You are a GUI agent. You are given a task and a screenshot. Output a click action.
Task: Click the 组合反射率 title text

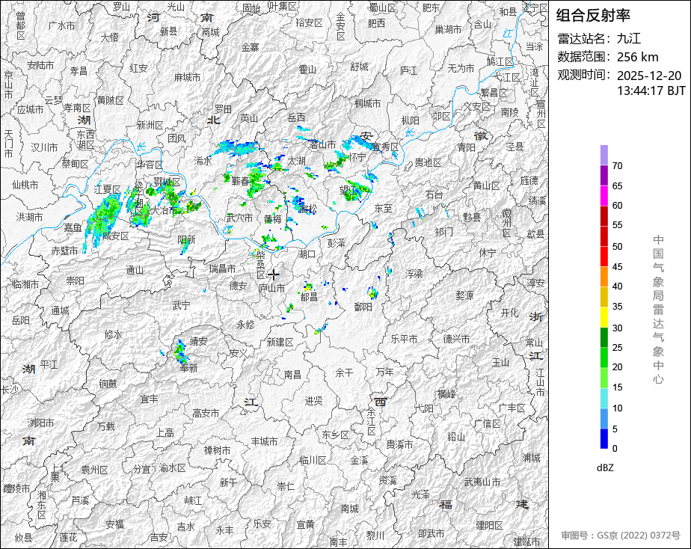593,16
